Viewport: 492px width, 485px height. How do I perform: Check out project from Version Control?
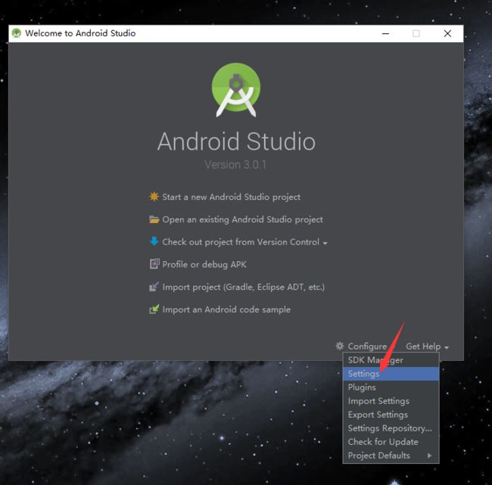click(x=241, y=242)
